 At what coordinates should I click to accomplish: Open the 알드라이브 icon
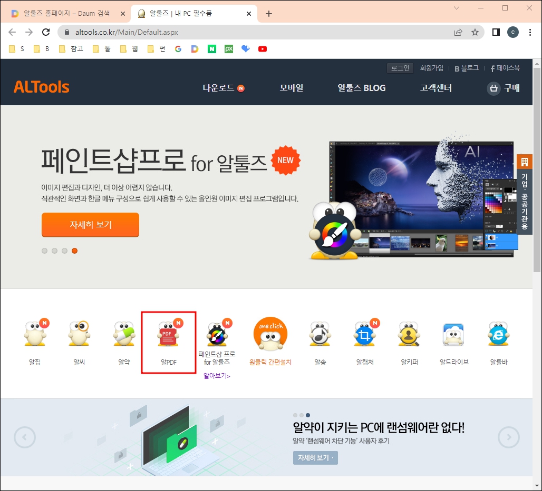pyautogui.click(x=453, y=334)
